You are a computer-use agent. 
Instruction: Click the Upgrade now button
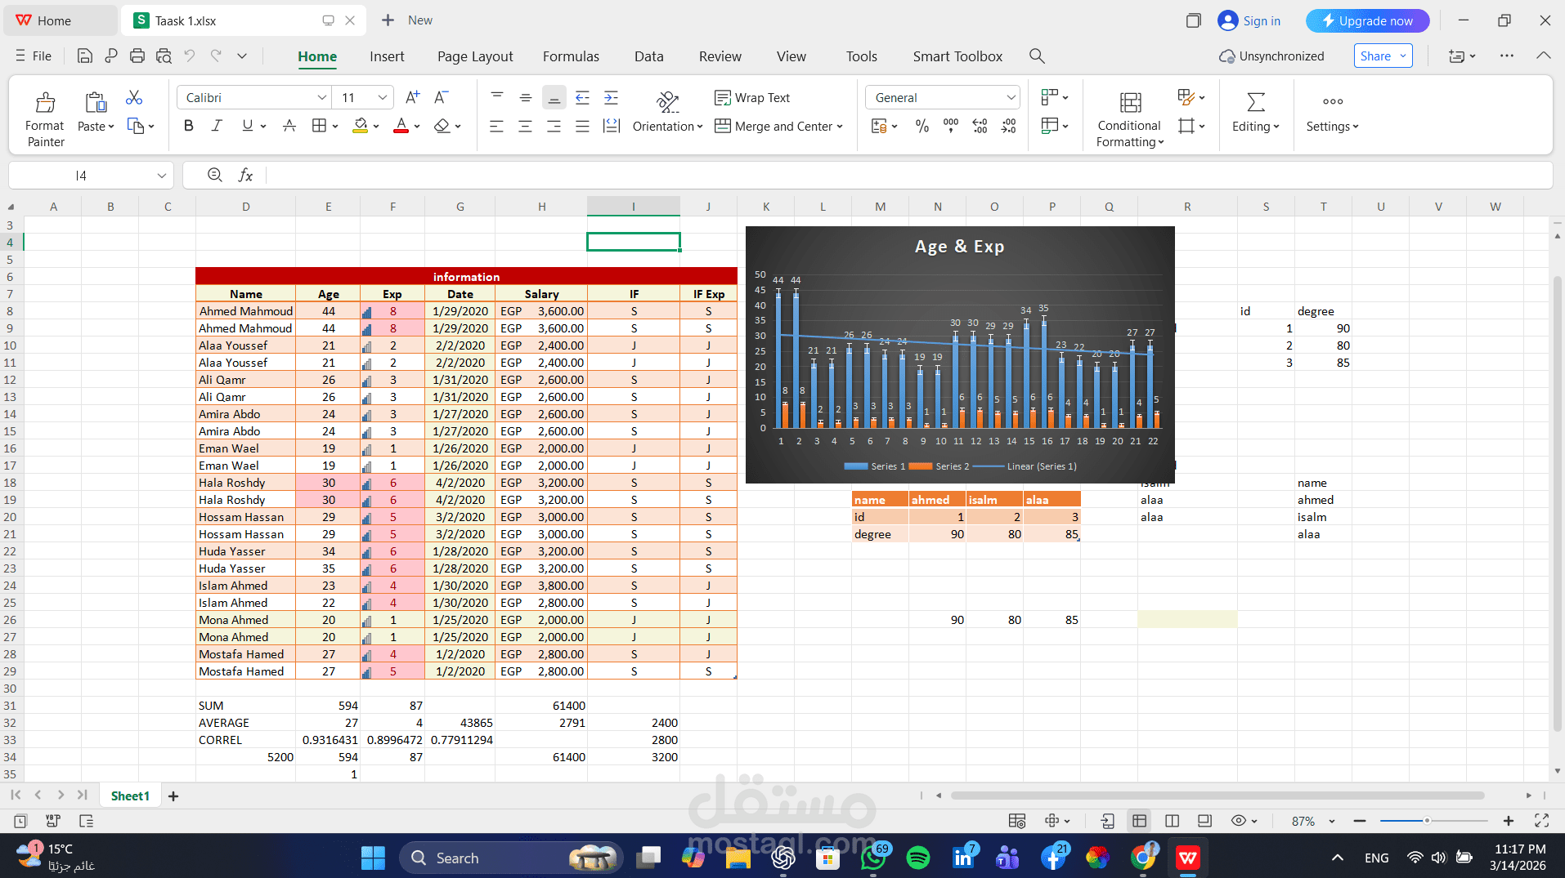1367,20
